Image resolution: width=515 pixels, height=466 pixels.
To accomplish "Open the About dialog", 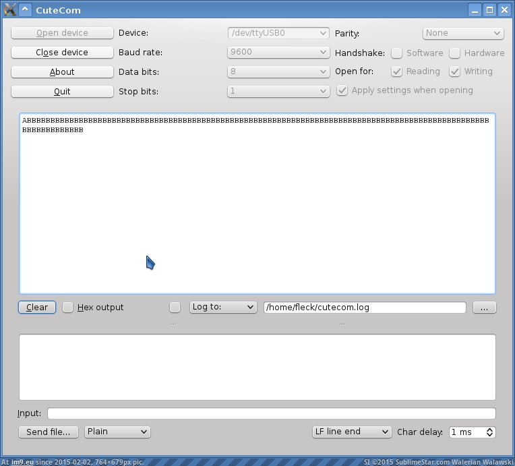I will (62, 72).
